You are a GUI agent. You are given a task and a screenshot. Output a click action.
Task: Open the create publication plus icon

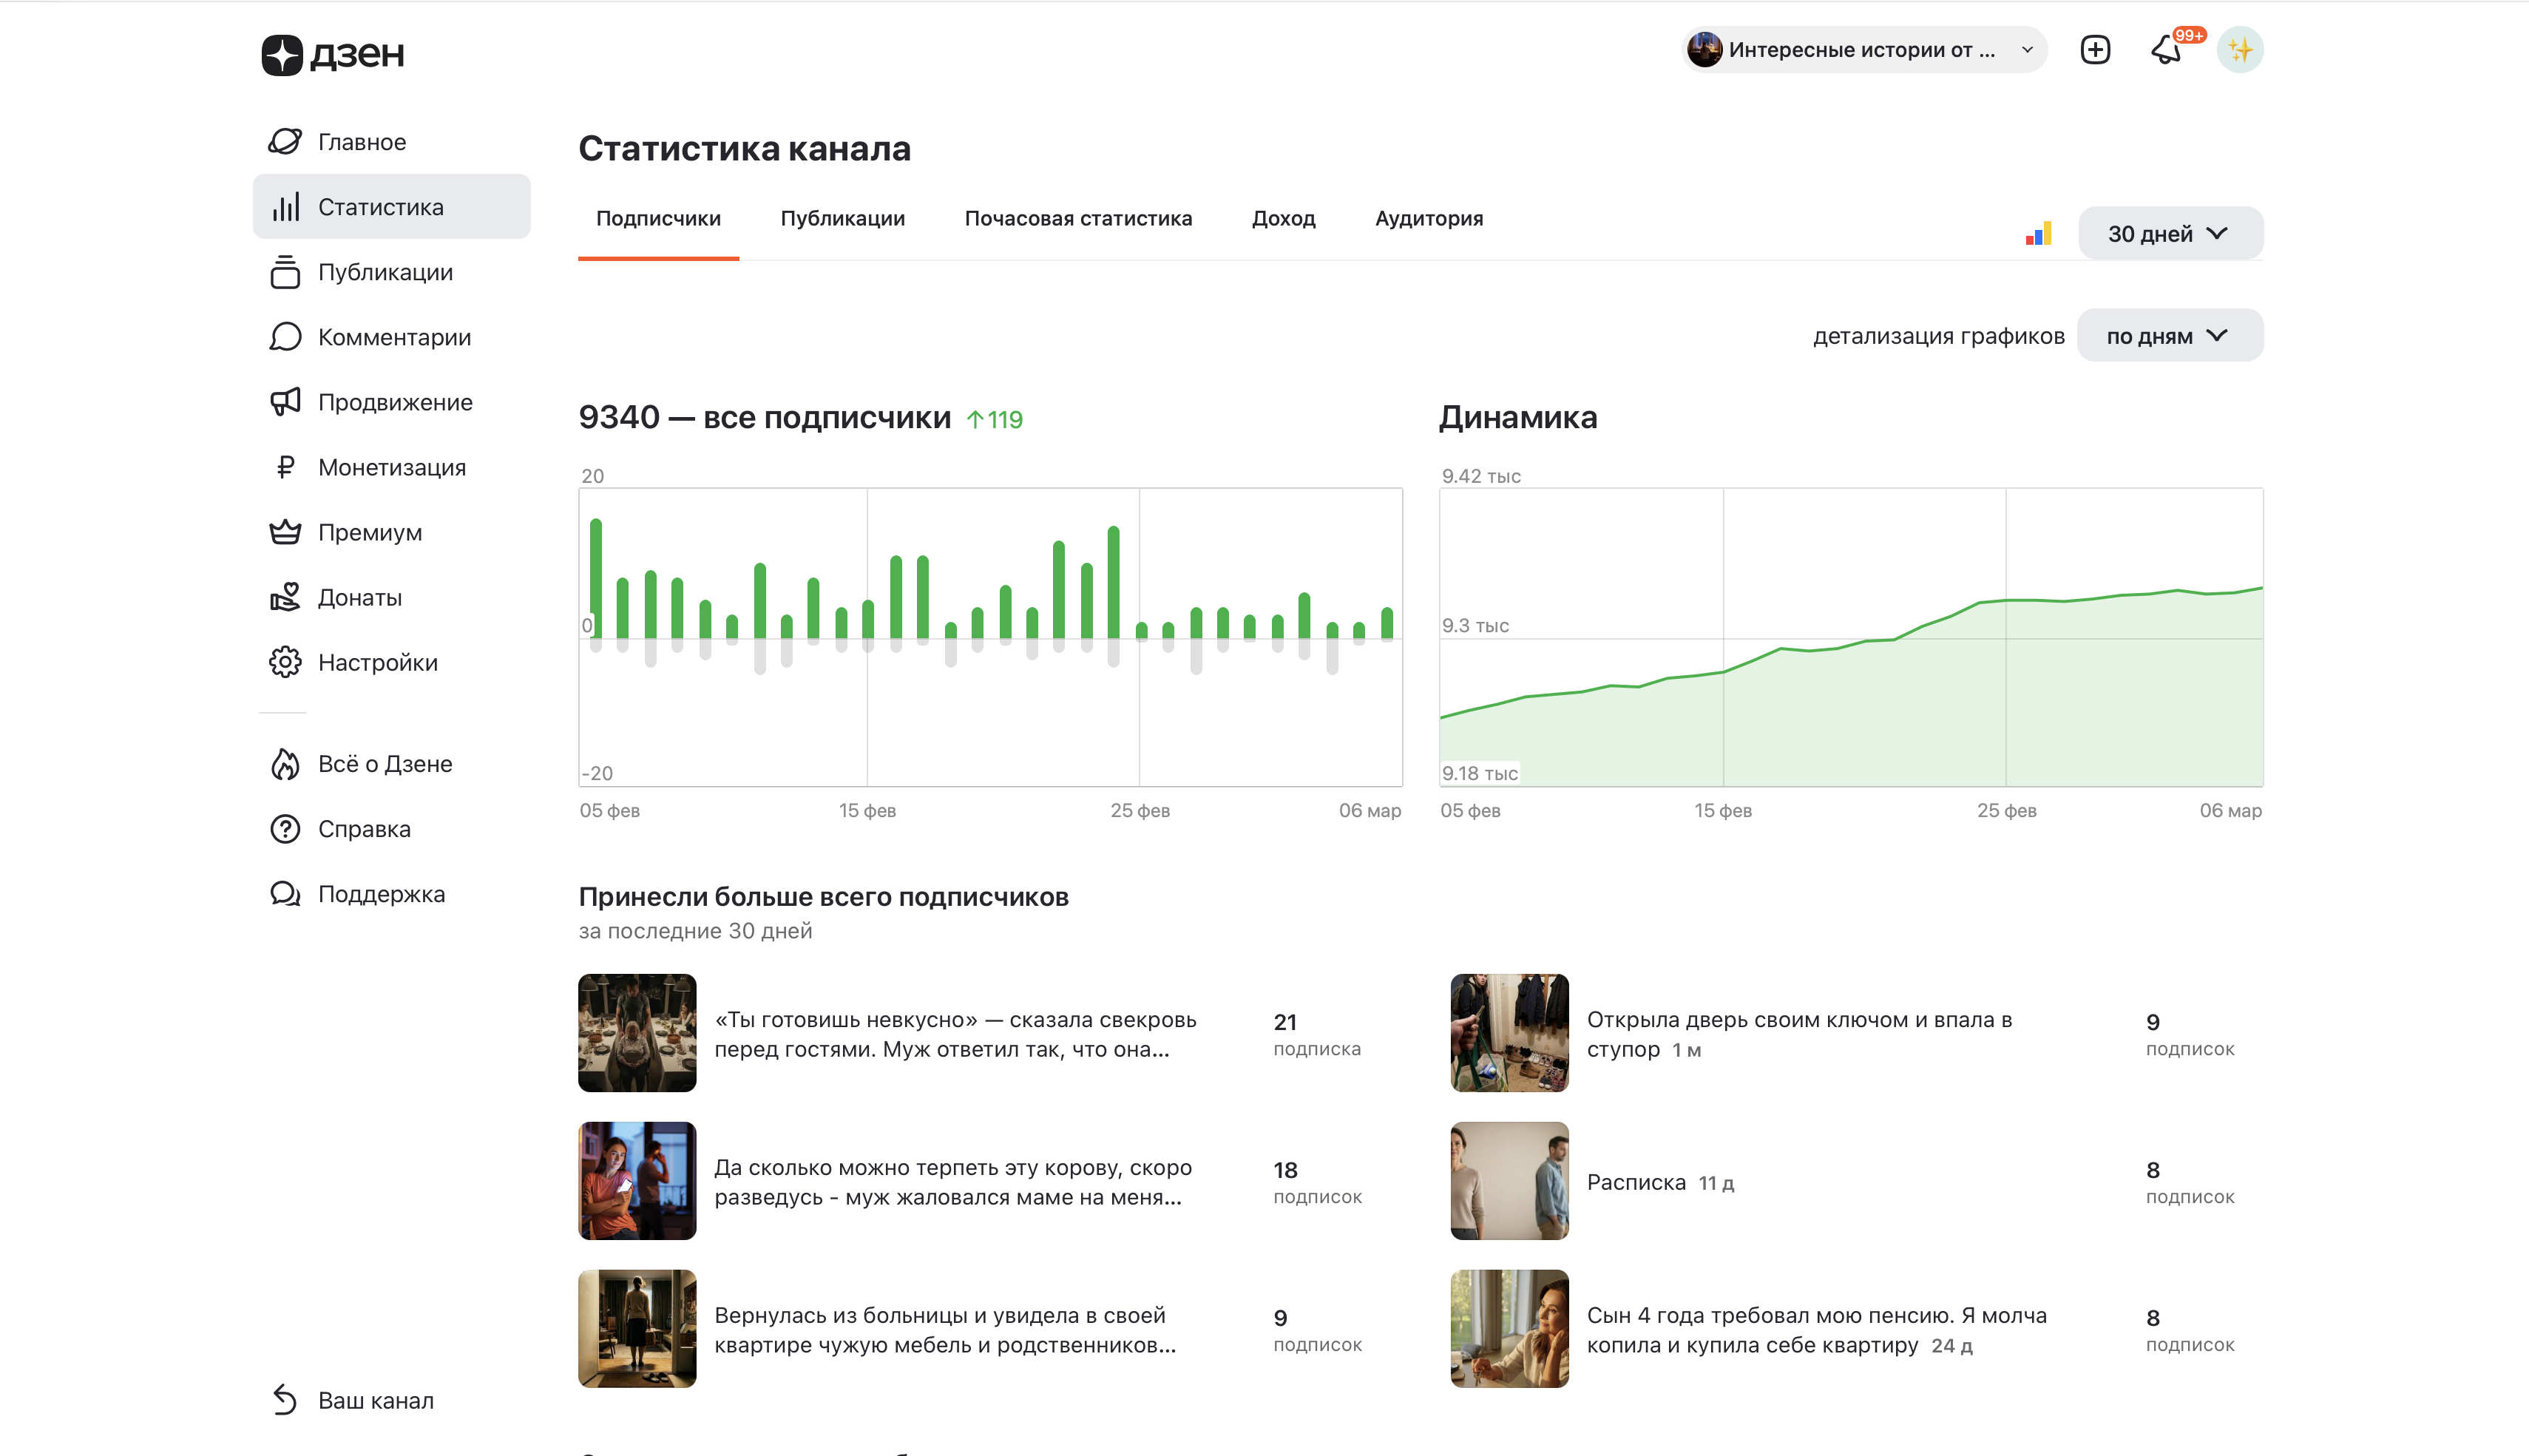[x=2094, y=50]
